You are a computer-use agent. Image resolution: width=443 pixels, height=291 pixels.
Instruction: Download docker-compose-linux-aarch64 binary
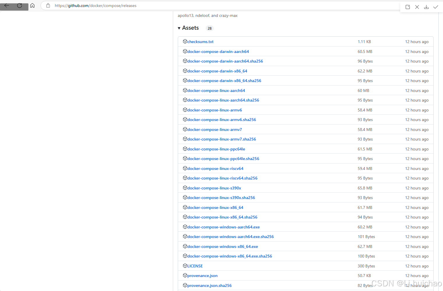pos(216,91)
